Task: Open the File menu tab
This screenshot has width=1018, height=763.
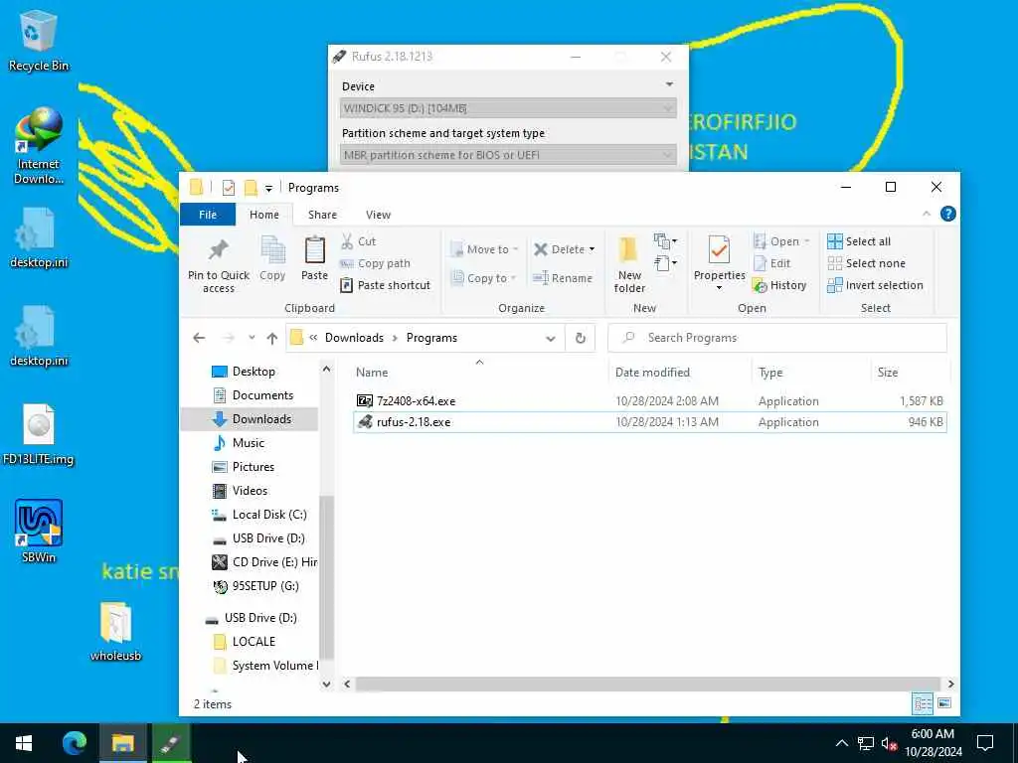Action: [208, 215]
